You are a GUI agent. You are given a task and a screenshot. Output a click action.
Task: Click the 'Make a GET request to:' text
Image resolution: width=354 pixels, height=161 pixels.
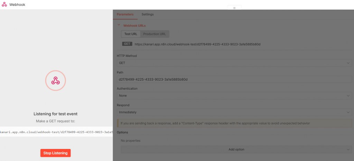pyautogui.click(x=55, y=121)
